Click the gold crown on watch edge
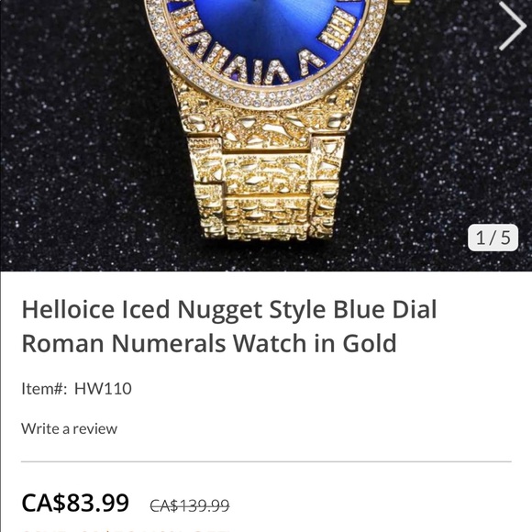 click(x=402, y=2)
